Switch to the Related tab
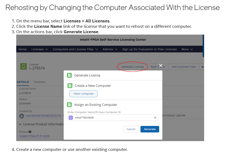 click(40, 82)
